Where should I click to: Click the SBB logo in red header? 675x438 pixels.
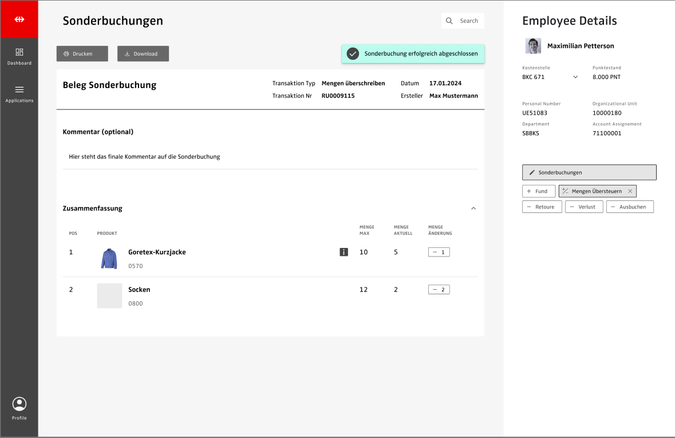coord(19,19)
